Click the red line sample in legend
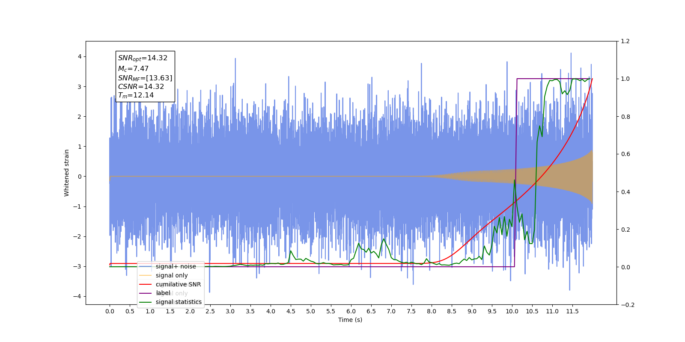 point(146,284)
